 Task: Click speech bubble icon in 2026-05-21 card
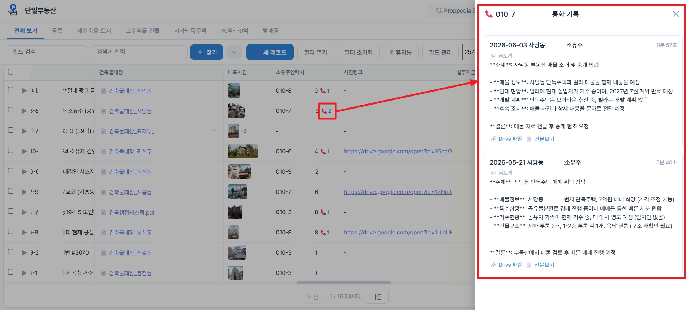point(493,173)
